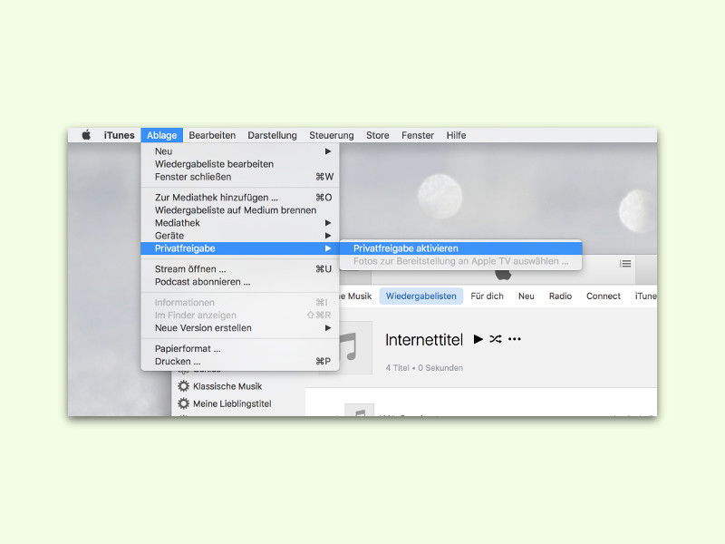
Task: Switch to the Radio tab
Action: pyautogui.click(x=560, y=296)
